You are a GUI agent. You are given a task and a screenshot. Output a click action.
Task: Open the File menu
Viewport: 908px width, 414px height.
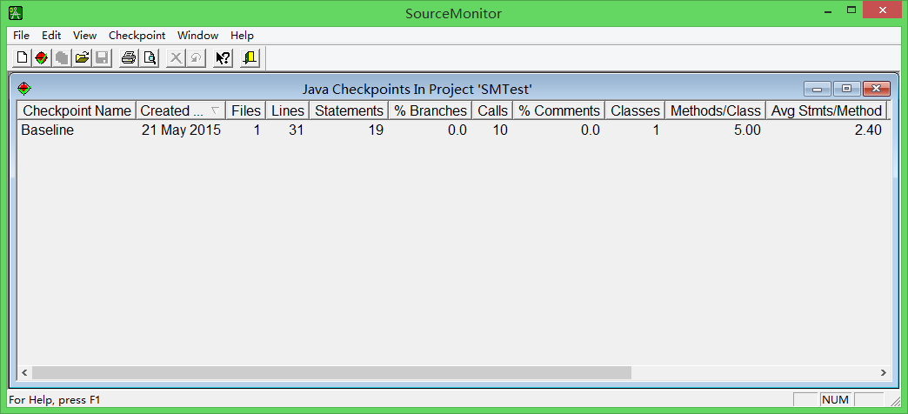tap(21, 36)
